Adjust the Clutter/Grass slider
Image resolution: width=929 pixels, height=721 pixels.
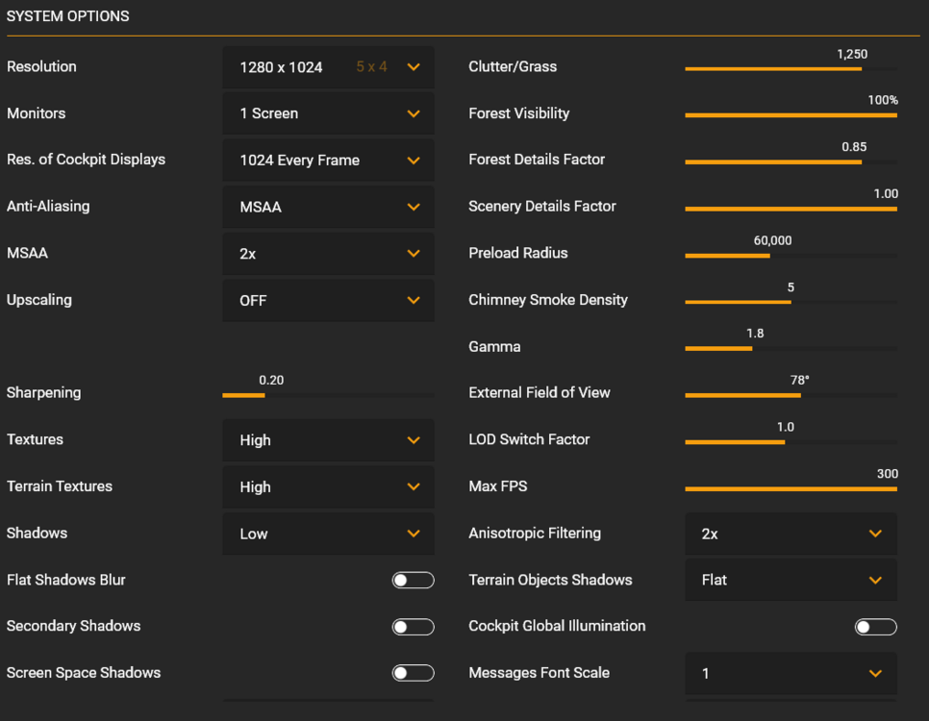click(791, 69)
